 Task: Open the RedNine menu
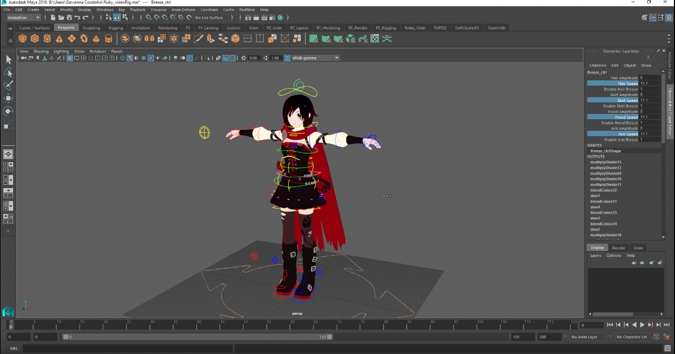pos(247,9)
